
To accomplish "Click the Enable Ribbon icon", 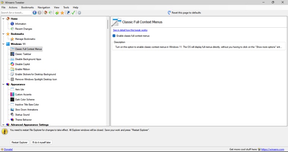I will (12, 69).
